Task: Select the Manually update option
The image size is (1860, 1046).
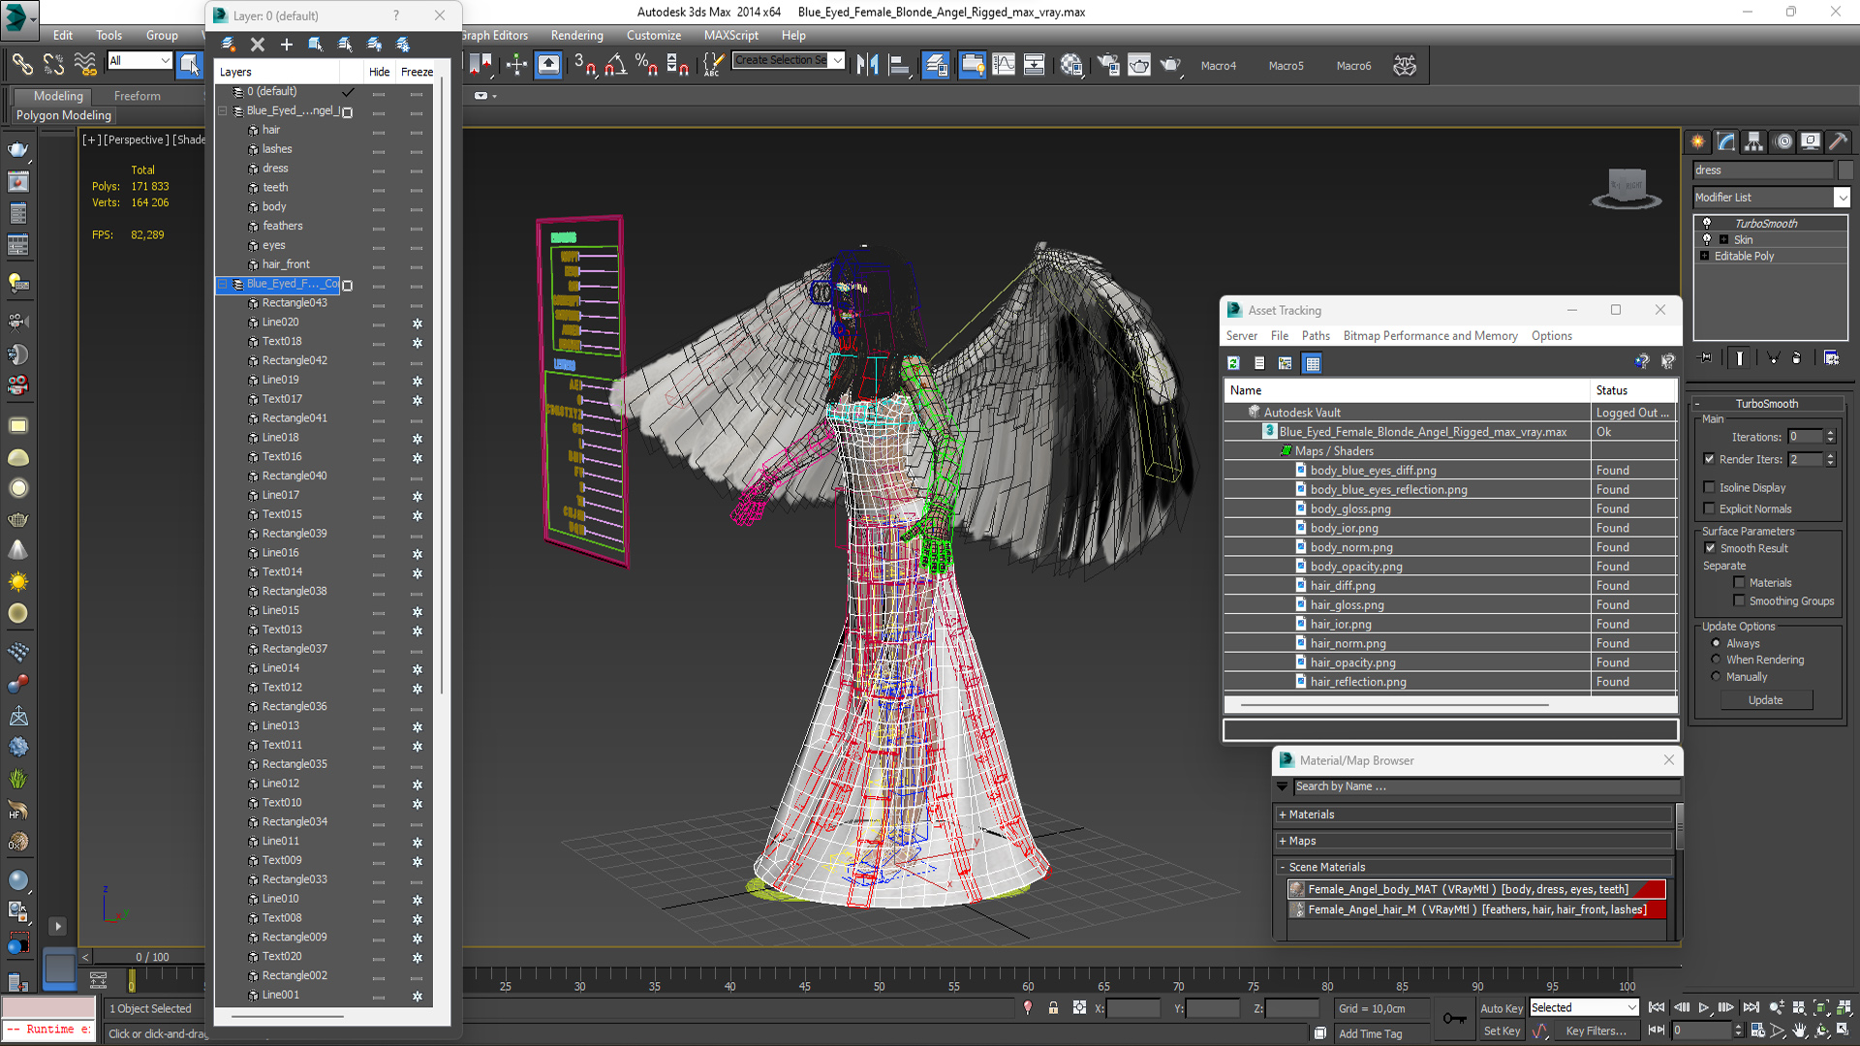Action: (1716, 677)
